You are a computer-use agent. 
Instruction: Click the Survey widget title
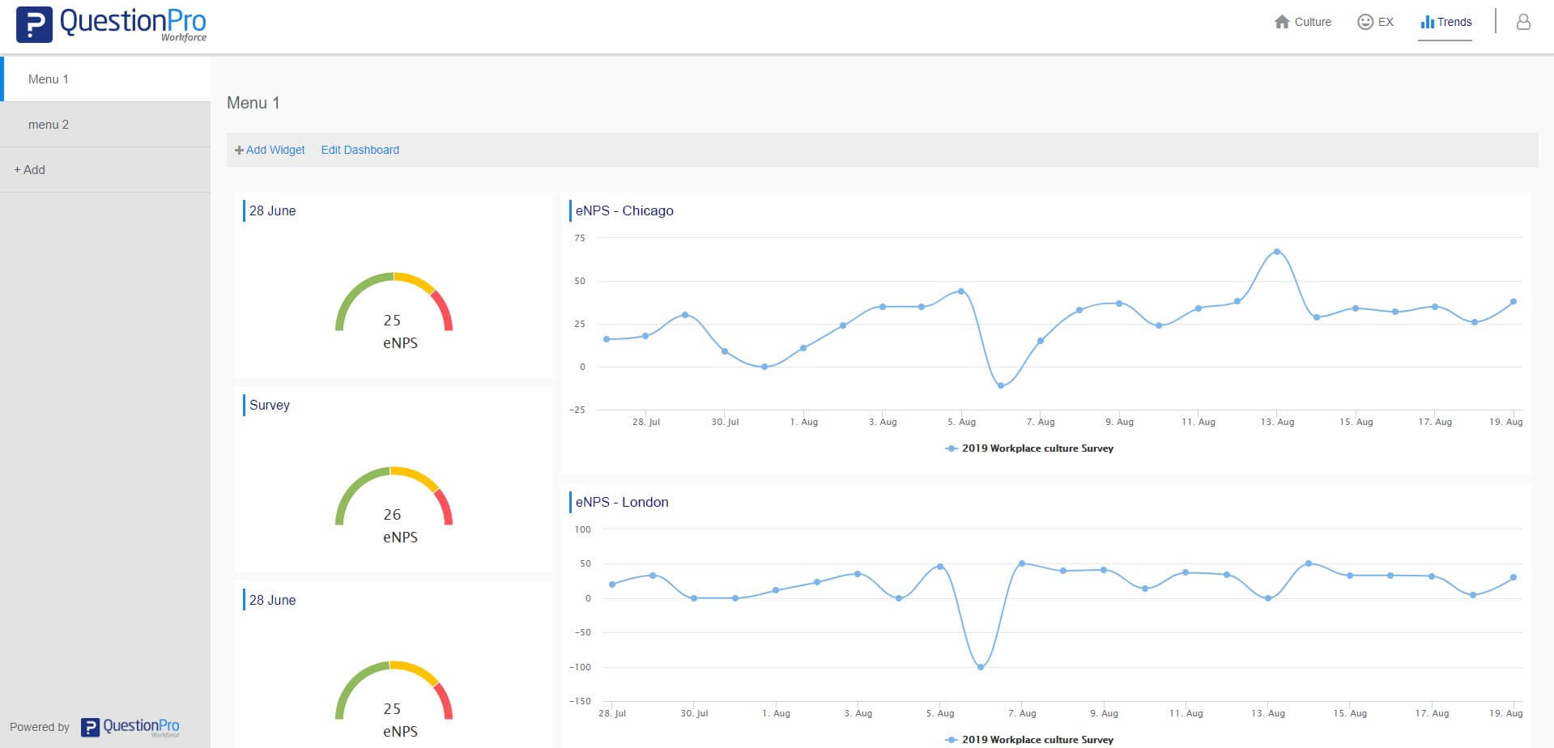[x=269, y=405]
